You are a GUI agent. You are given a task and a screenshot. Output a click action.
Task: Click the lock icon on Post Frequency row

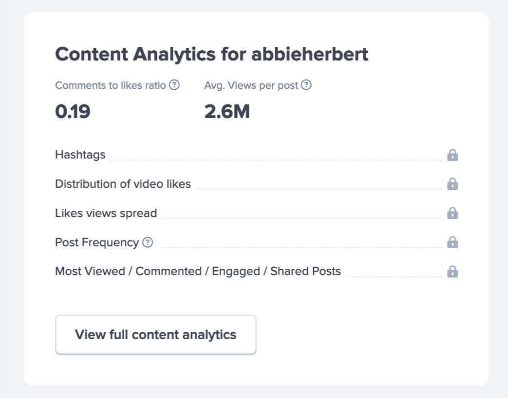click(452, 242)
